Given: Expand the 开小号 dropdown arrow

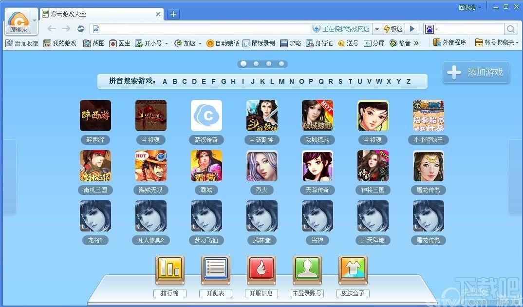Looking at the screenshot, I should pyautogui.click(x=167, y=43).
